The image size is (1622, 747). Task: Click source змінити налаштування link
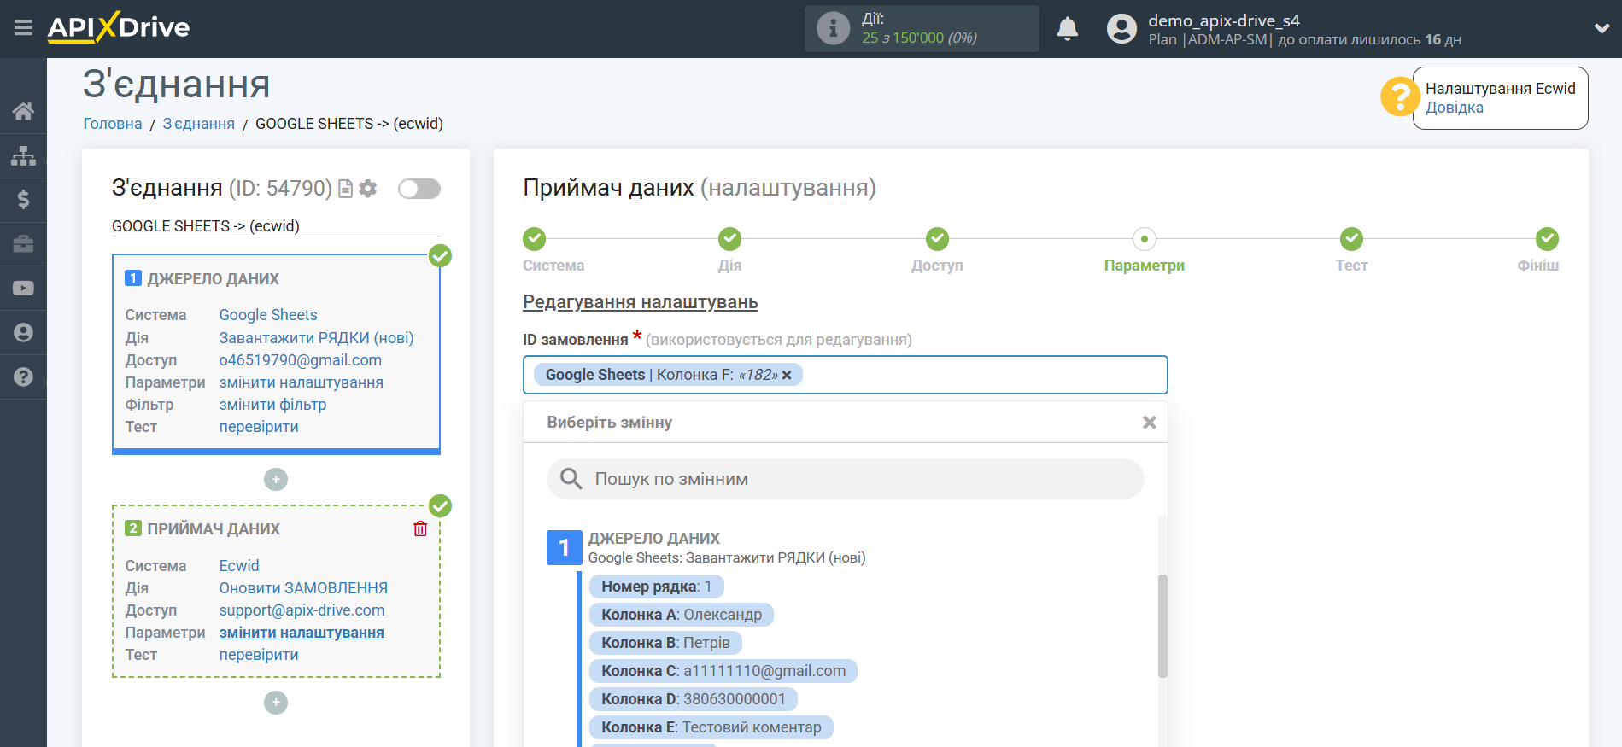coord(301,382)
